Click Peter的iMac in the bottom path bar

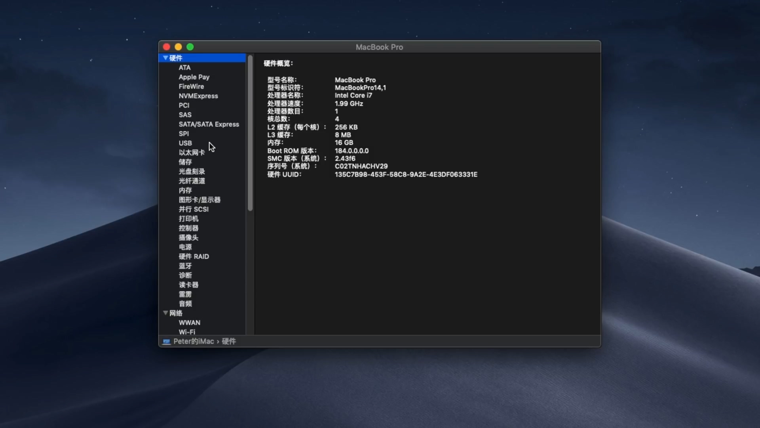[193, 341]
